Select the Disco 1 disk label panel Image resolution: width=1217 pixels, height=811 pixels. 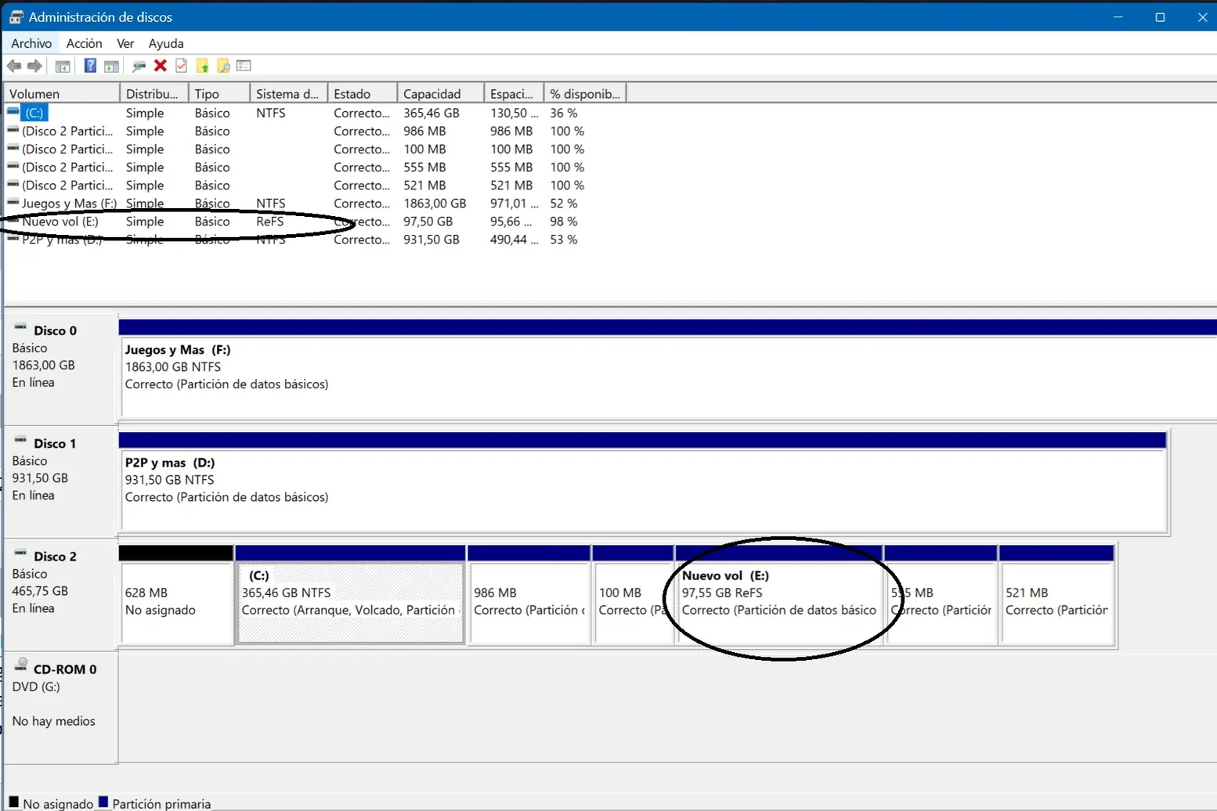(x=60, y=481)
